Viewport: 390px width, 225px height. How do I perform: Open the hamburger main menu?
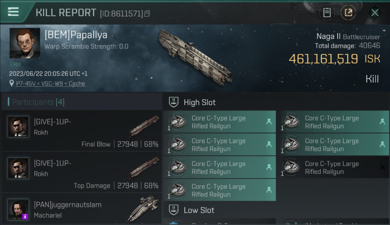tap(13, 12)
